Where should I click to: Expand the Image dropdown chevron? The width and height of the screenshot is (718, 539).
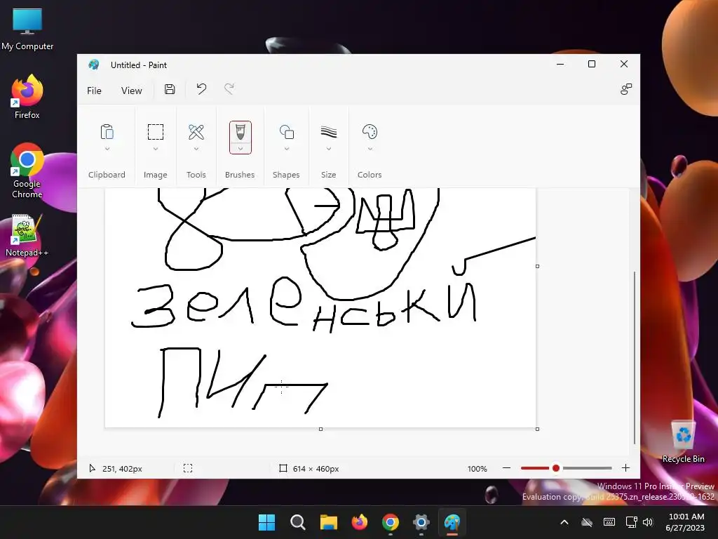click(155, 149)
